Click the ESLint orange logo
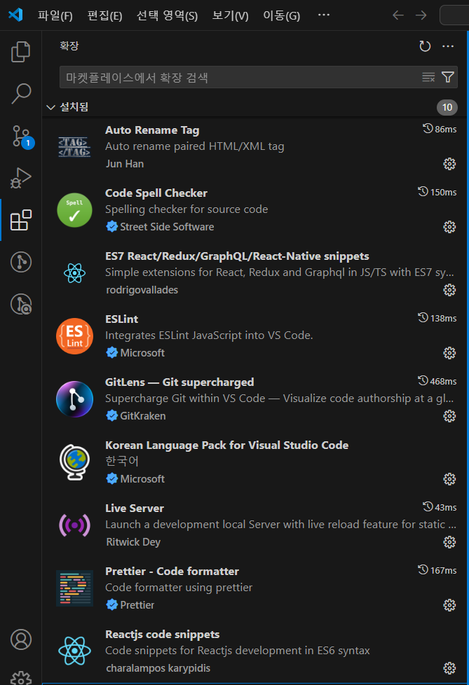The width and height of the screenshot is (469, 685). coord(74,336)
